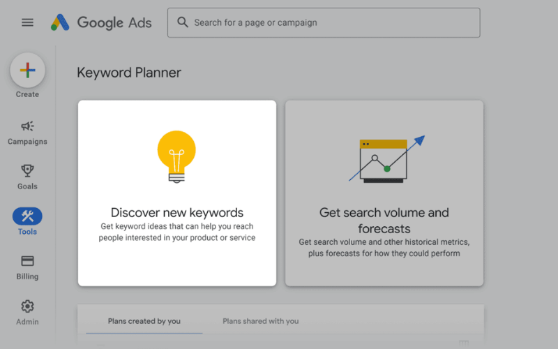Select the Discover new keywords heading
Viewport: 558px width, 349px height.
[x=177, y=213]
